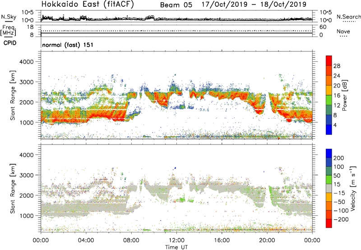This screenshot has width=361, height=250.
Task: Click the CPID label
Action: 10,43
